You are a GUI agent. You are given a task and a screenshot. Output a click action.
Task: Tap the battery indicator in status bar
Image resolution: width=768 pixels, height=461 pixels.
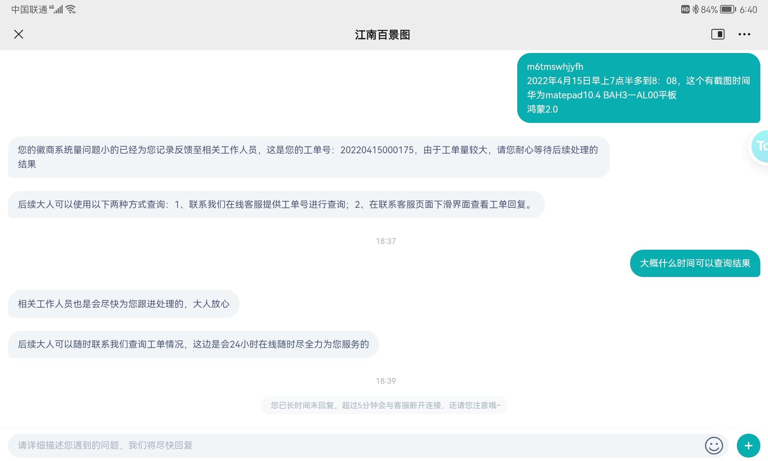click(x=727, y=10)
